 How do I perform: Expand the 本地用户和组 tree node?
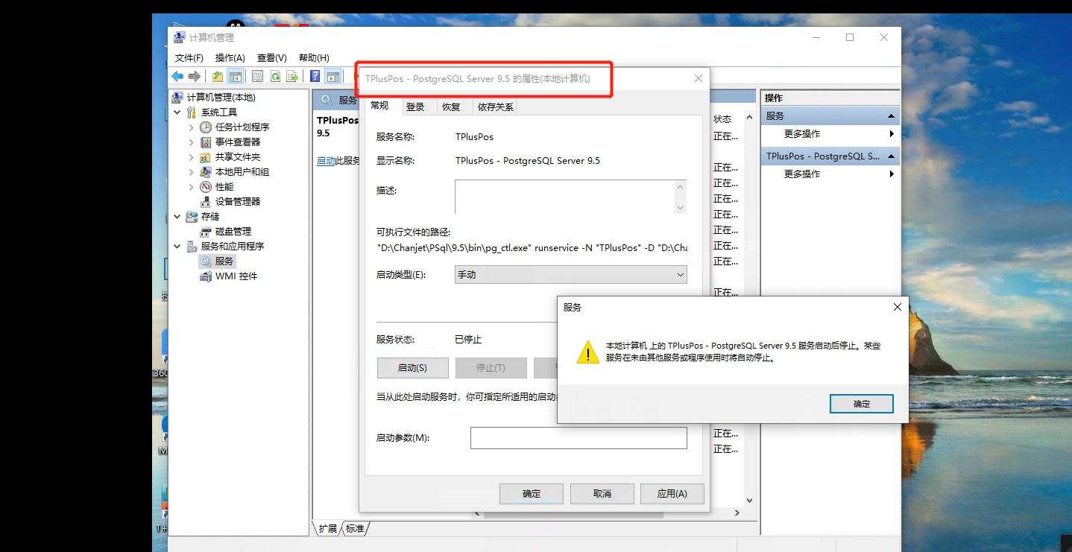coord(192,172)
